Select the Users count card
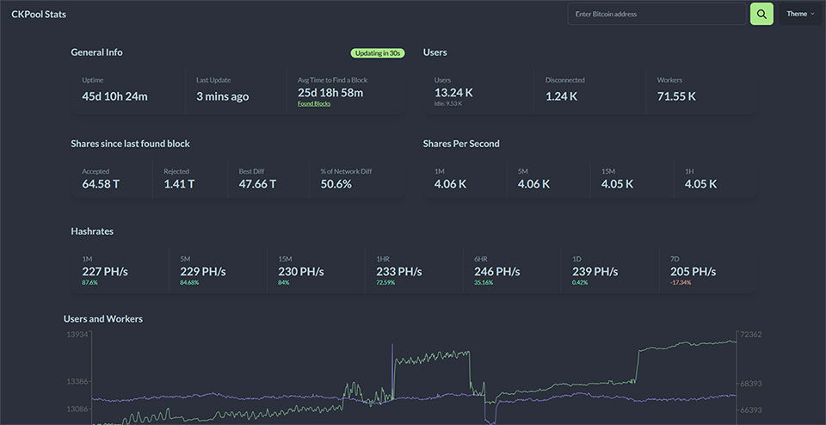 pos(478,89)
